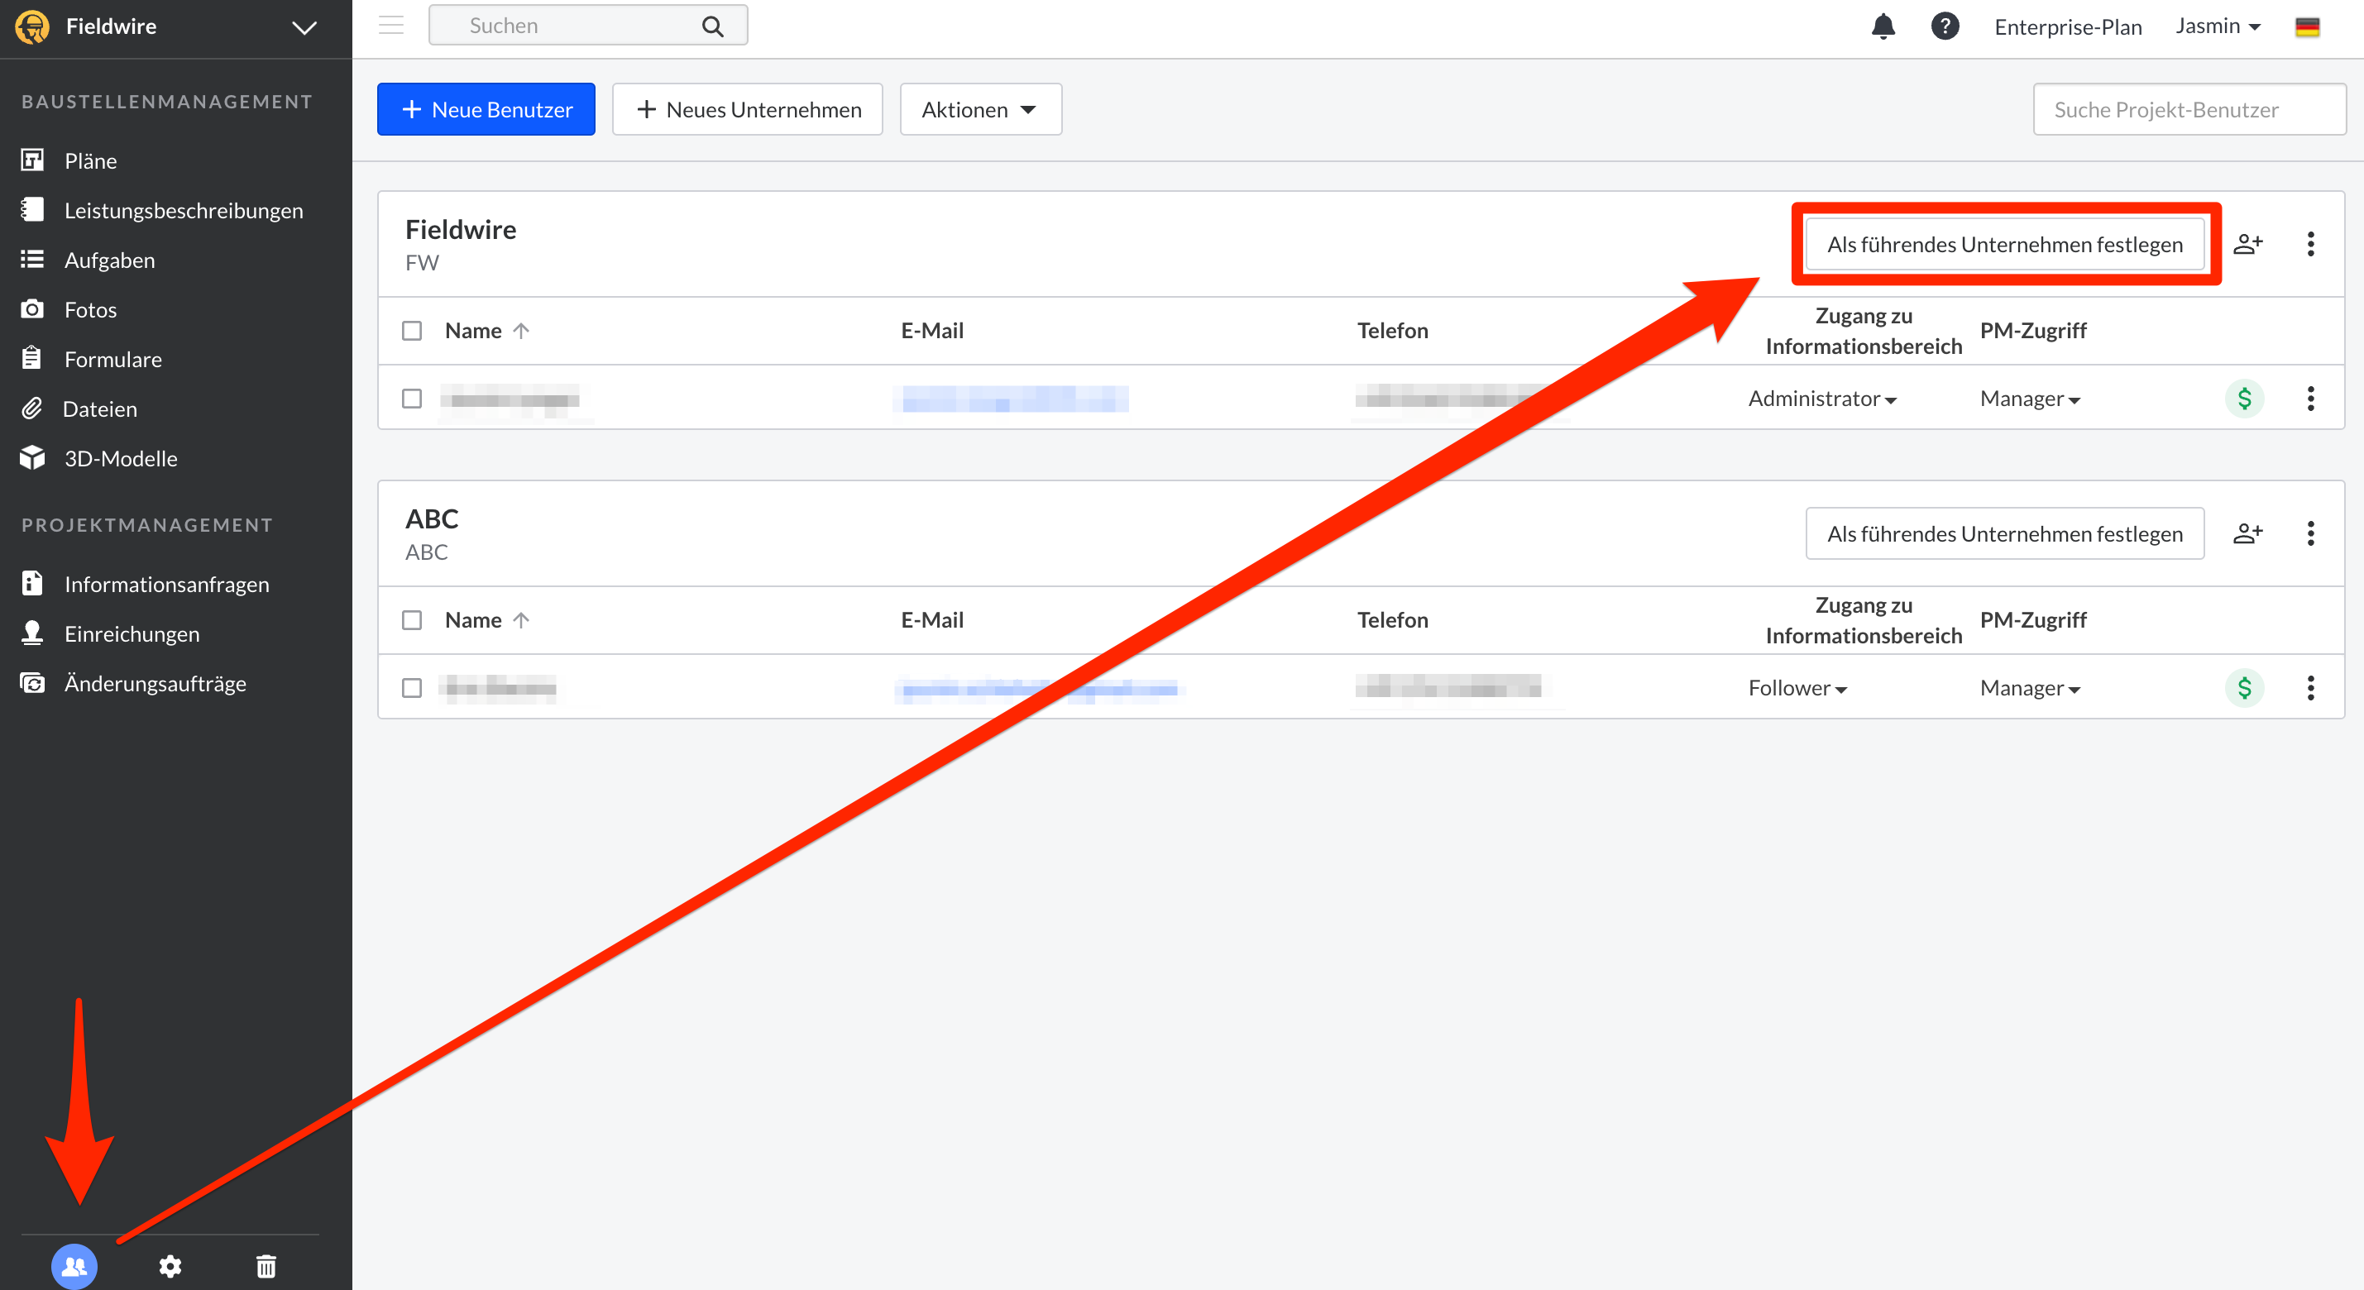
Task: Expand the Fieldwire project chevron
Action: 304,27
